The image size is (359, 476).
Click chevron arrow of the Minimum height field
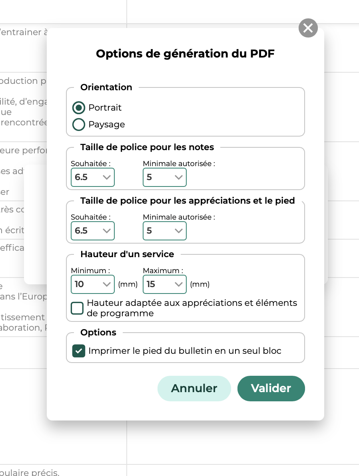pos(107,284)
